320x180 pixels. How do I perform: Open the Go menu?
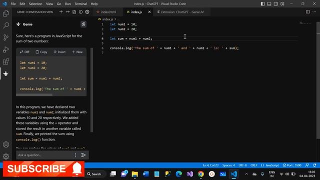coord(59,4)
